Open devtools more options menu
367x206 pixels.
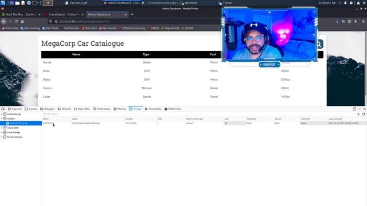point(360,109)
